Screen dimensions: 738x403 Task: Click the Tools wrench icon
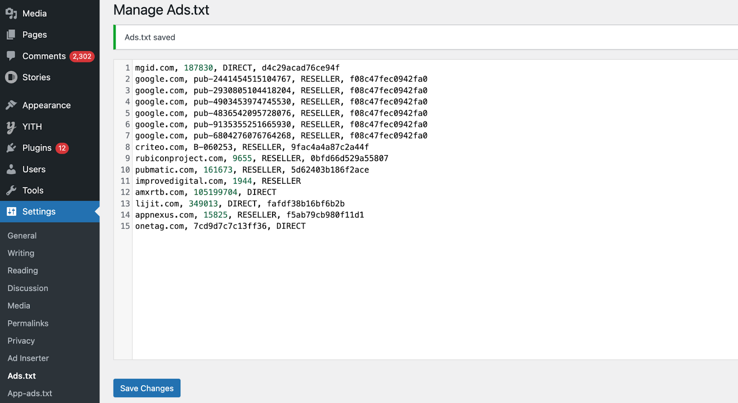[x=11, y=190]
